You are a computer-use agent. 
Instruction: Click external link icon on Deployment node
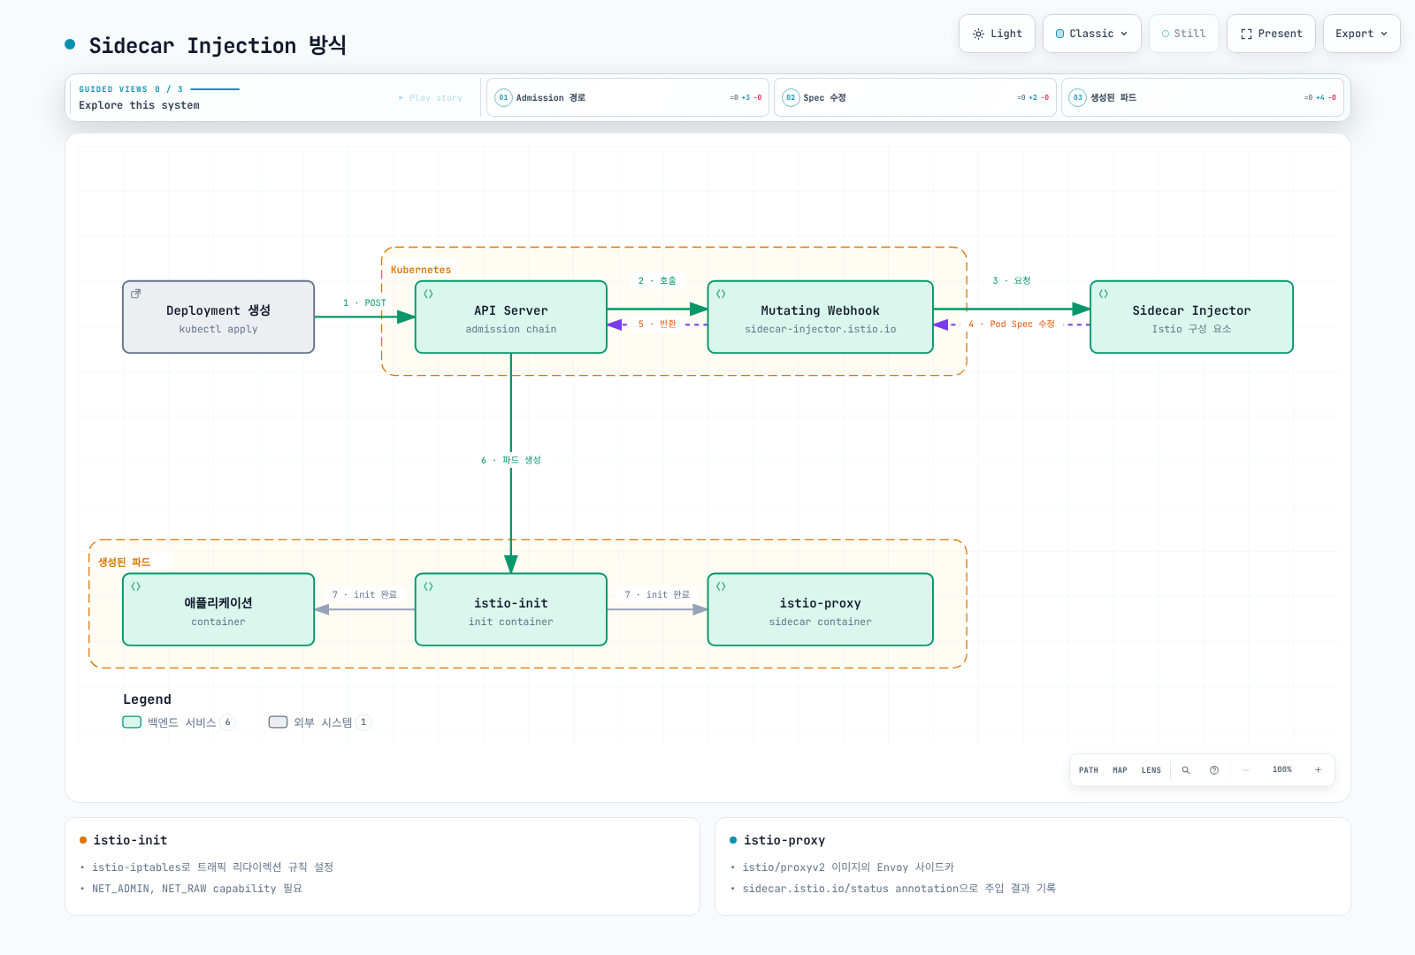click(x=135, y=294)
